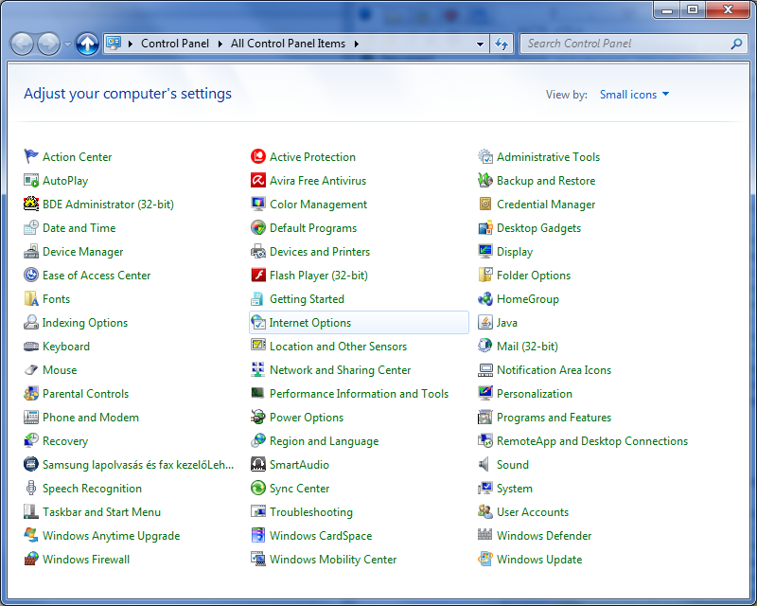Image resolution: width=757 pixels, height=606 pixels.
Task: Expand the arrow after All Control Panel Items
Action: [x=356, y=44]
